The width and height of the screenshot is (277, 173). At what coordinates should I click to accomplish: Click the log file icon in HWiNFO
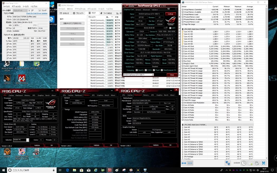(x=250, y=163)
